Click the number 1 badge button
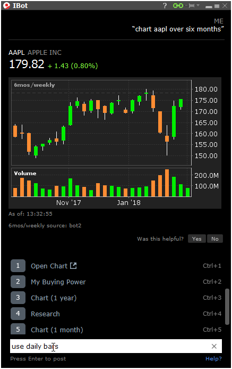232x369 pixels. click(x=18, y=266)
